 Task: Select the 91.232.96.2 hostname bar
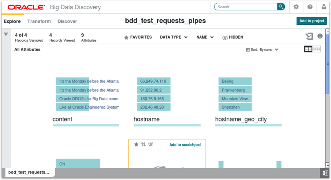click(x=154, y=90)
